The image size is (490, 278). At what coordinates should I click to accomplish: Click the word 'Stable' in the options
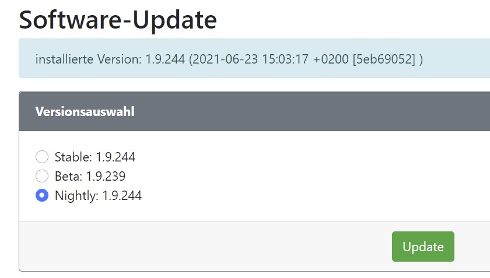point(72,157)
